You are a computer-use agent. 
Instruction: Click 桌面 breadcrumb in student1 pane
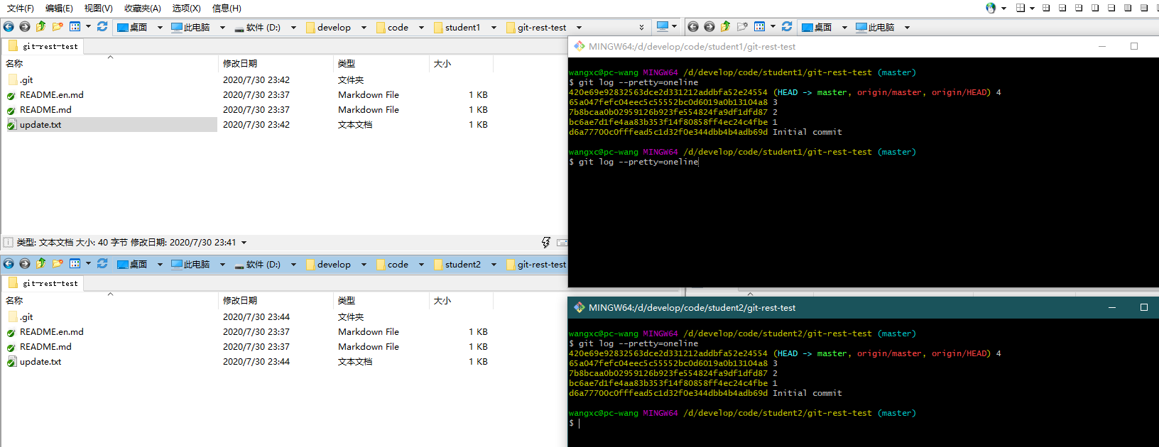(x=132, y=28)
